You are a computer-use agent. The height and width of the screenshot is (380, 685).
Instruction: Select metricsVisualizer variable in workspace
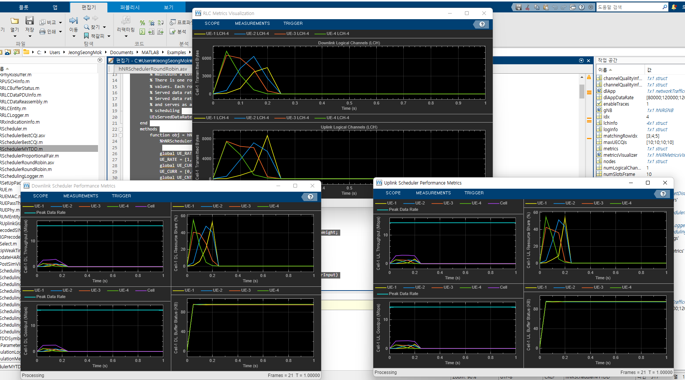pyautogui.click(x=620, y=155)
